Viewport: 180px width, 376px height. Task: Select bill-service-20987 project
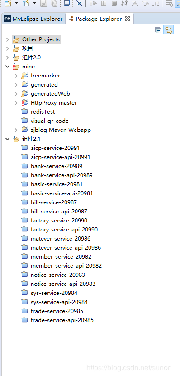[x=54, y=202]
